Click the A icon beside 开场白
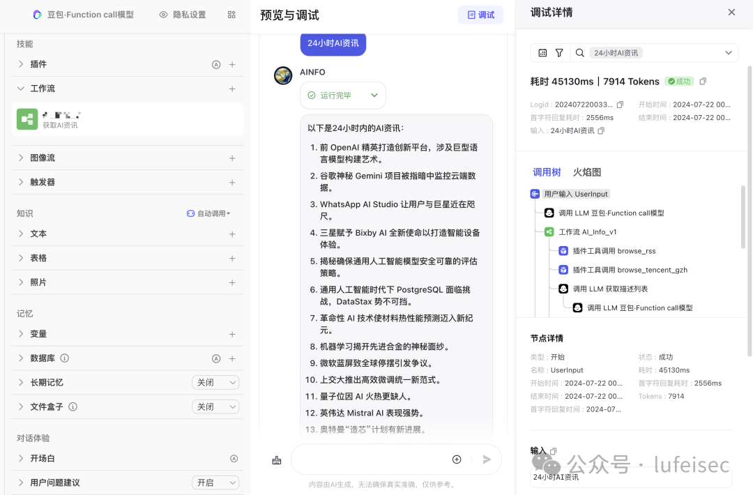753x495 pixels. [x=234, y=459]
